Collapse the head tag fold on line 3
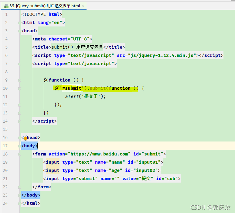This screenshot has height=213, width=235. [x=19, y=31]
